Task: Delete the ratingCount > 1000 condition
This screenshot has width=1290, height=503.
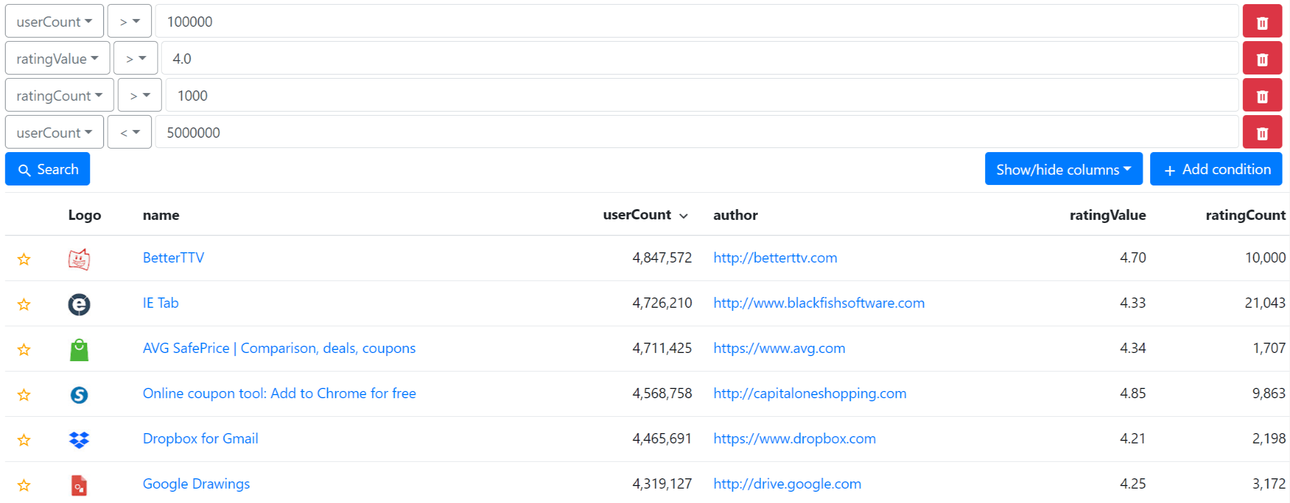Action: [1262, 95]
